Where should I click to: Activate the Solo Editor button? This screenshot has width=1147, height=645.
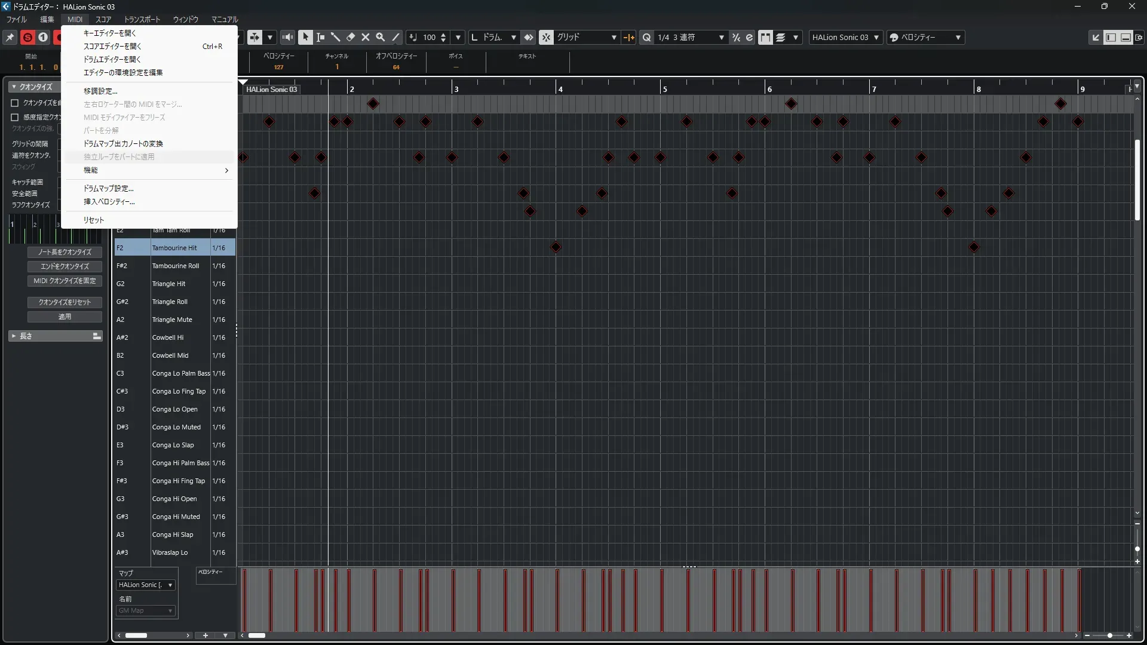(27, 37)
